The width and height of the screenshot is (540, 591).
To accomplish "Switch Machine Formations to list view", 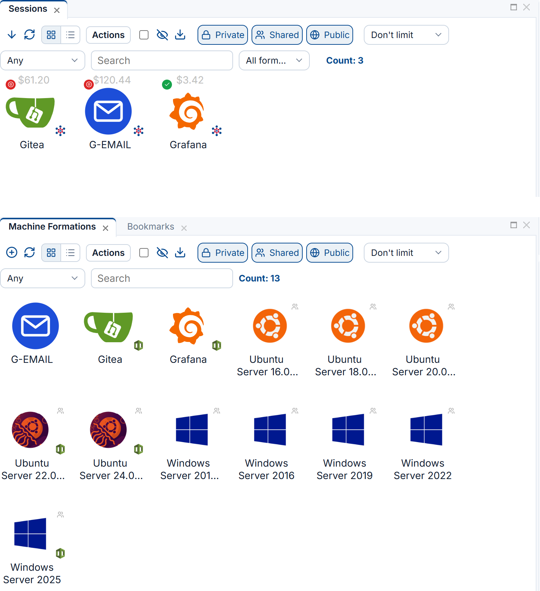I will click(x=70, y=253).
